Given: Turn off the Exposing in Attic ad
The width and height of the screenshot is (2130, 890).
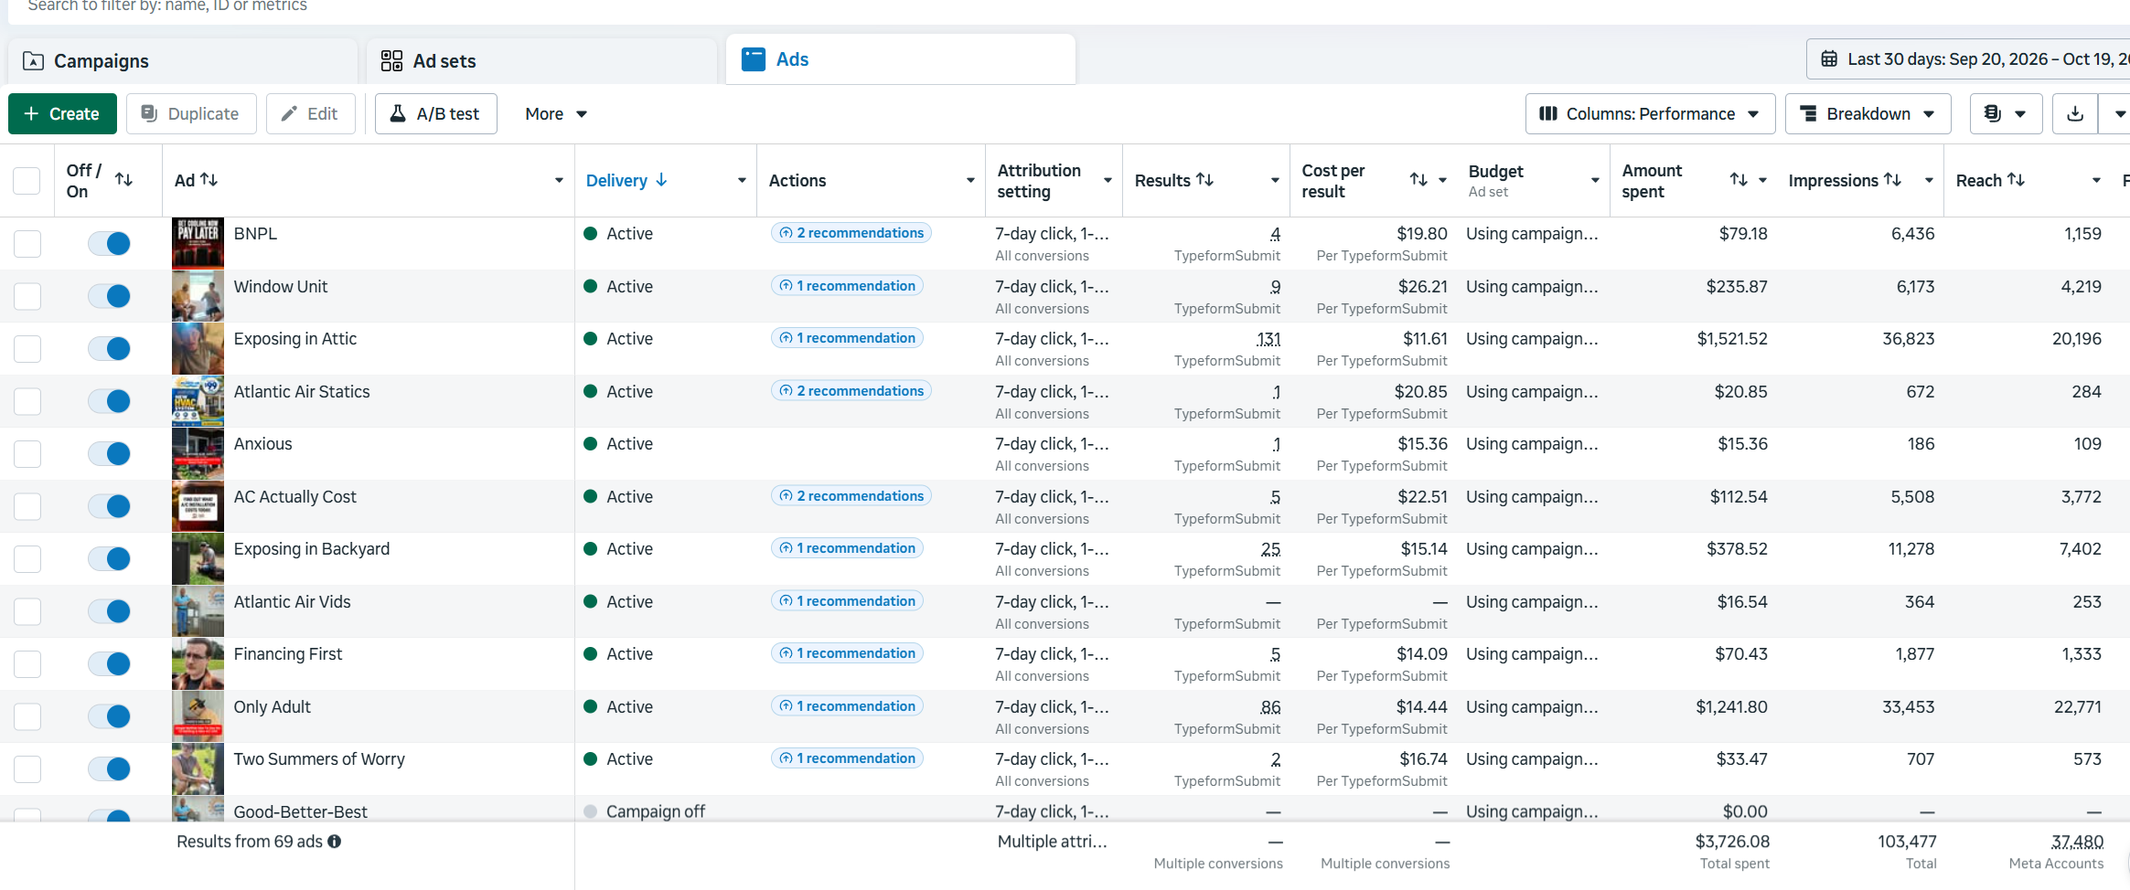Looking at the screenshot, I should pyautogui.click(x=109, y=348).
